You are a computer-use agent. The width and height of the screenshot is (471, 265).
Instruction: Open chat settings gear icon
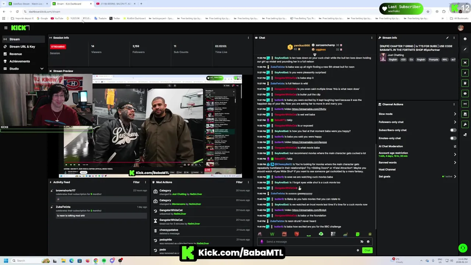click(x=358, y=250)
